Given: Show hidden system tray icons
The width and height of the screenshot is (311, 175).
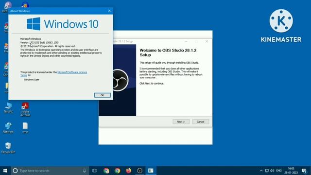Looking at the screenshot, I should [261, 171].
